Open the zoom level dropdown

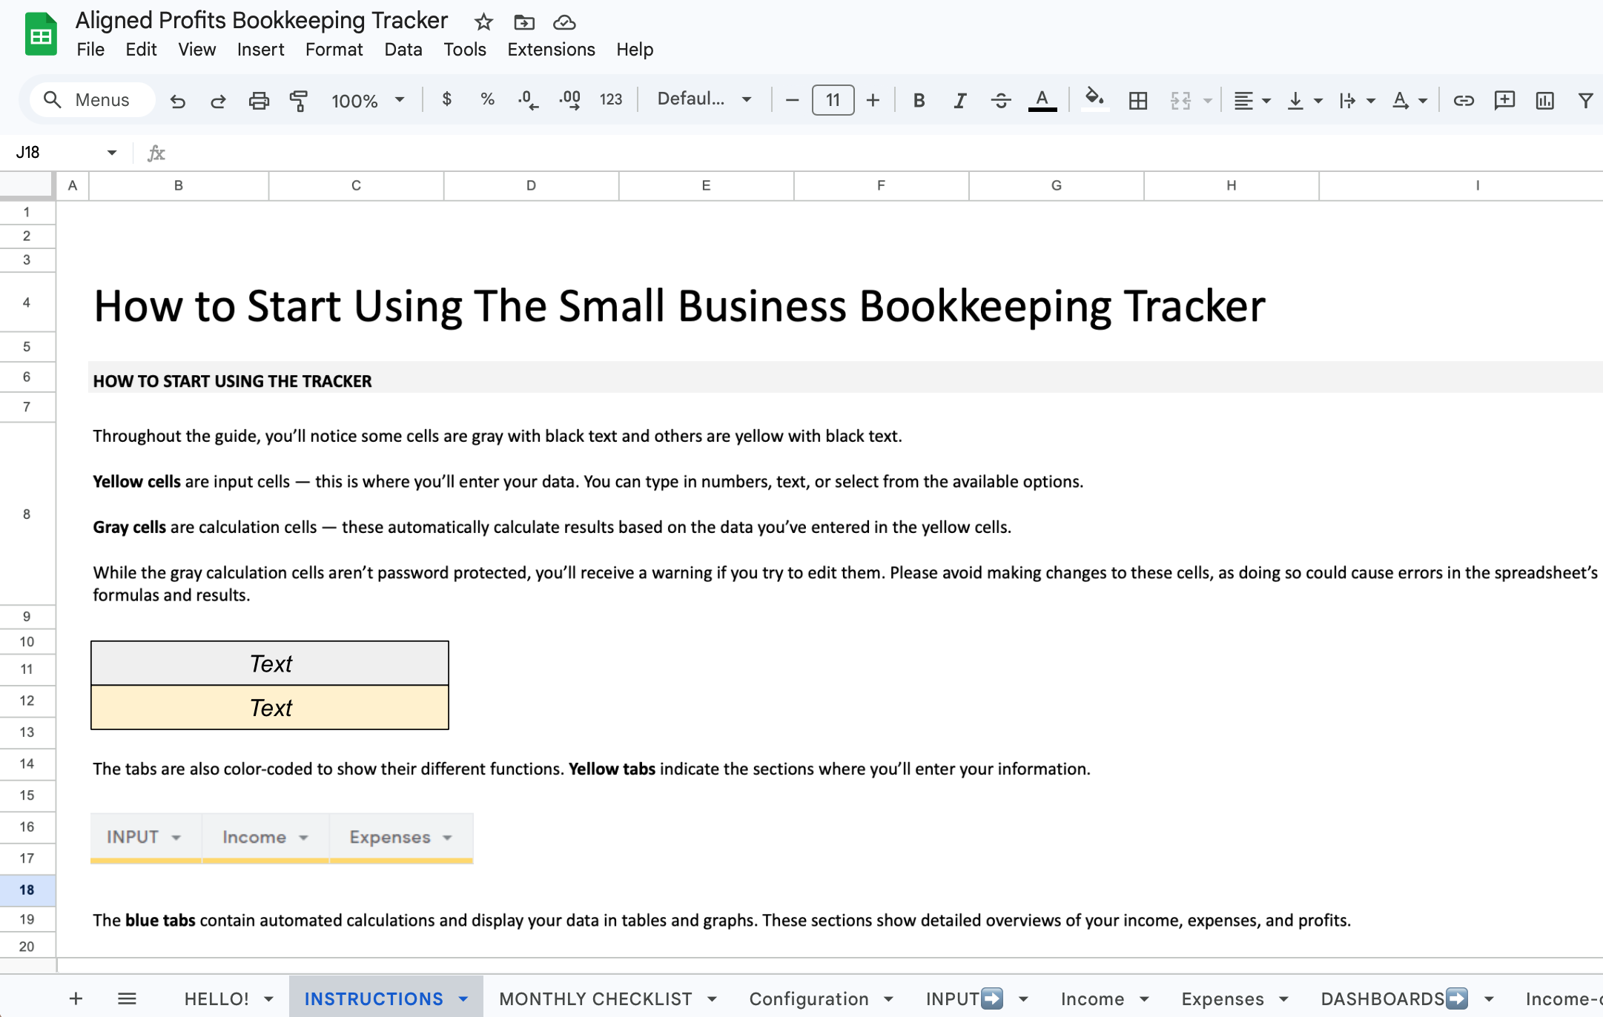tap(368, 100)
